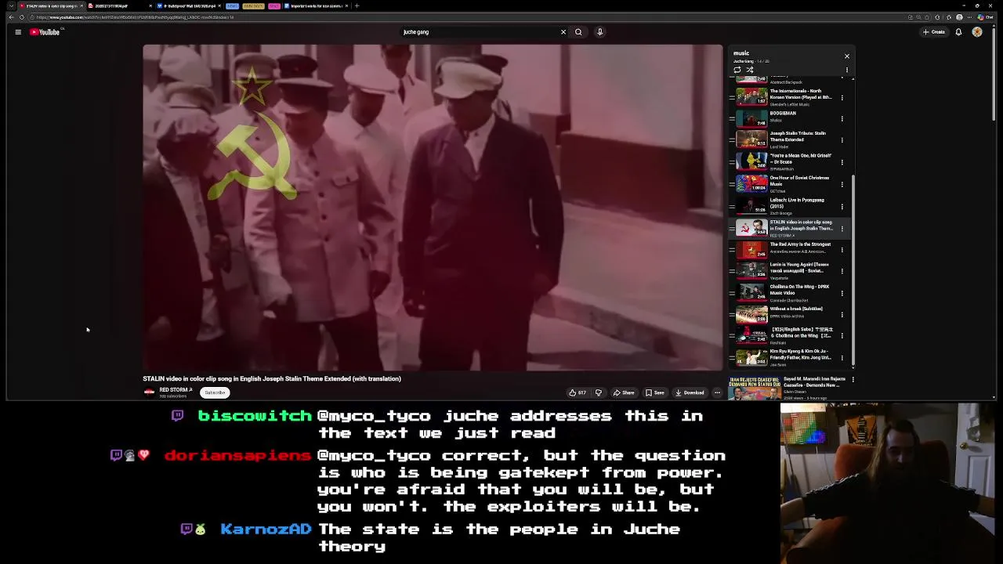Open the RED STORM channel avatar
This screenshot has height=564, width=1003.
coord(149,392)
